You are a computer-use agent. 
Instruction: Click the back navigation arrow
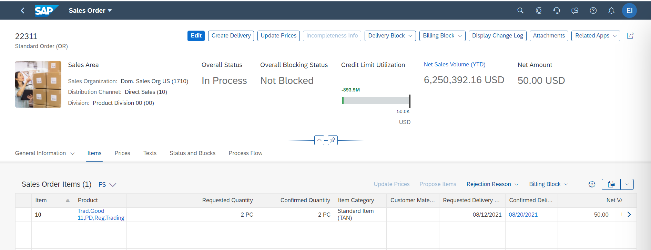click(23, 11)
